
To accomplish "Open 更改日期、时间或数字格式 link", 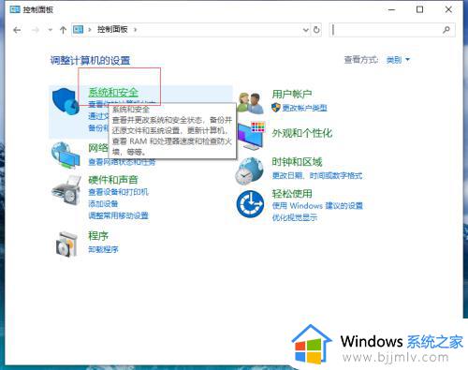I will pos(317,176).
